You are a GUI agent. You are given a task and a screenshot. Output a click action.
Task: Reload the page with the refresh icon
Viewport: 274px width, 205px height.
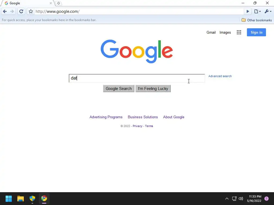click(x=21, y=11)
